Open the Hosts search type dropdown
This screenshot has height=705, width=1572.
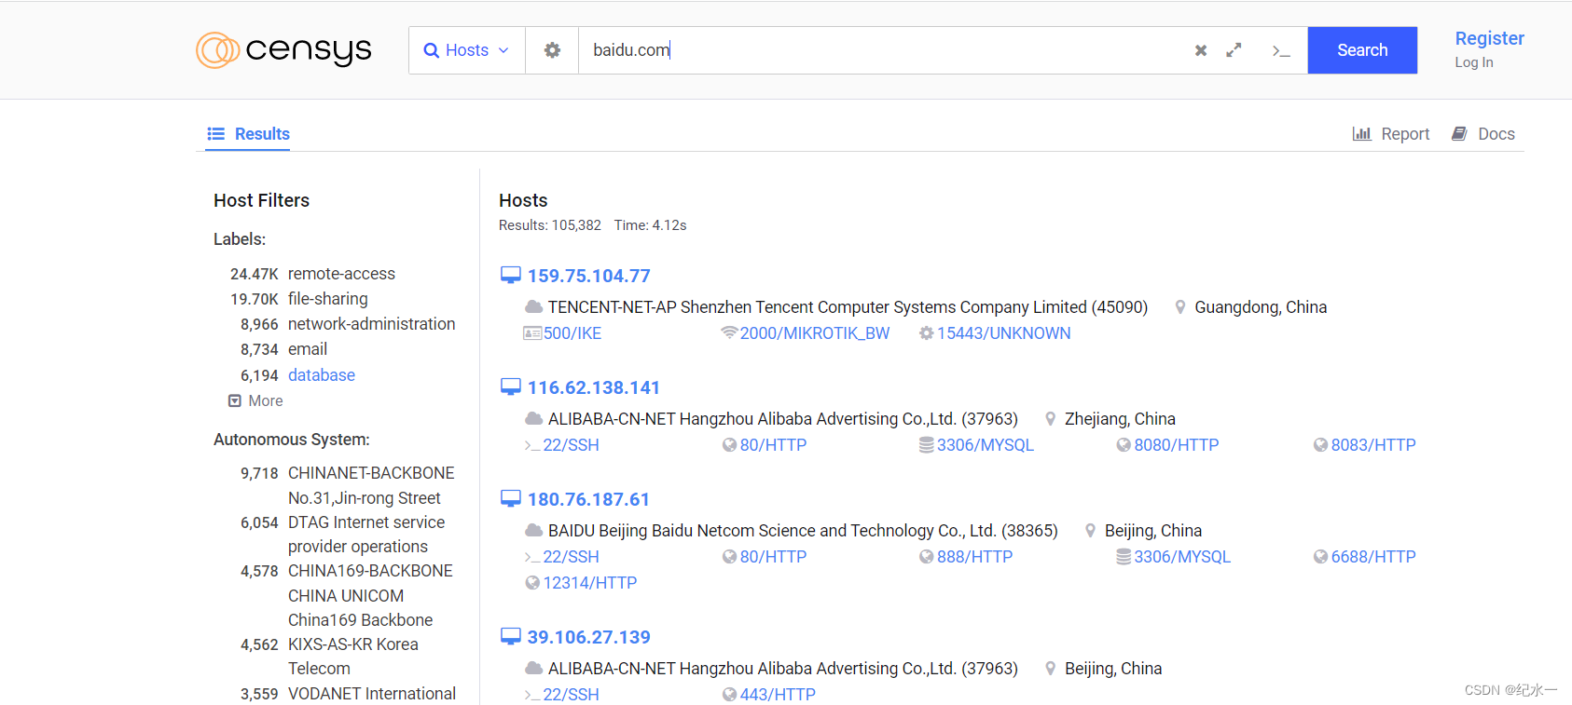click(466, 50)
